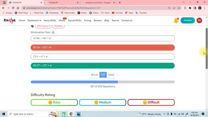208x117 pixels.
Task: Open the Home nav item
Action: pyautogui.click(x=22, y=20)
